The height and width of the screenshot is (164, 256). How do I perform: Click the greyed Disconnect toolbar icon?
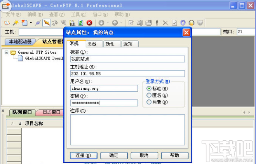pos(55,23)
